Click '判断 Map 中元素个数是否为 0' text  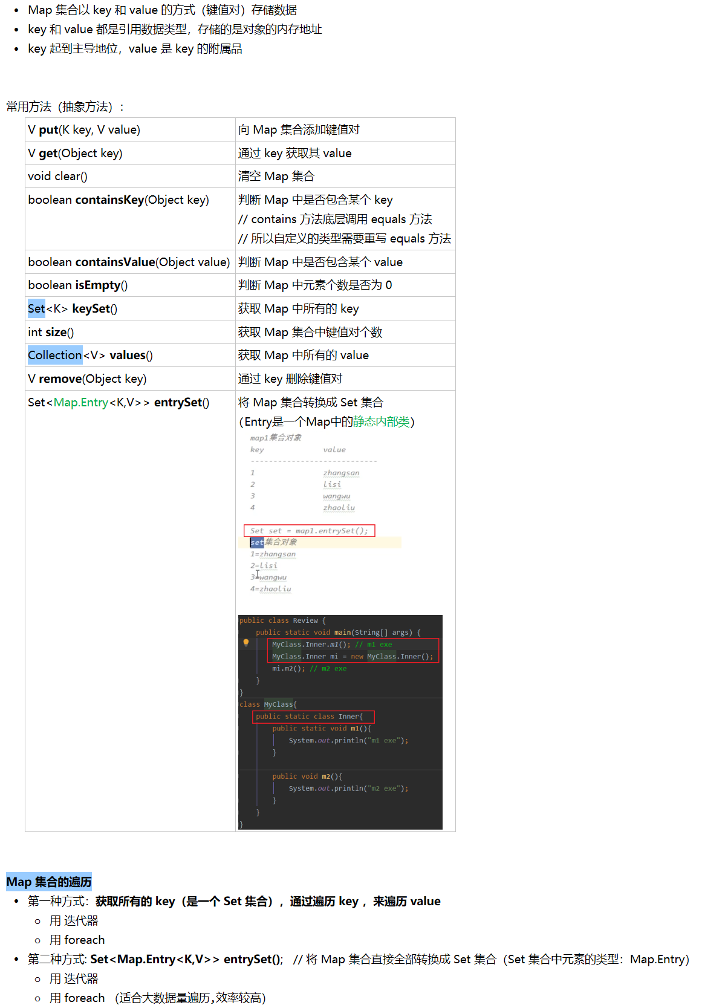click(x=315, y=285)
